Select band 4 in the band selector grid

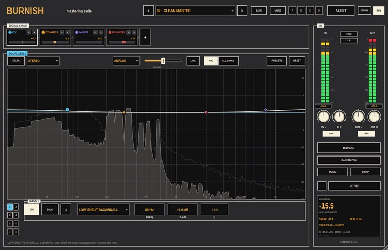tap(16, 215)
